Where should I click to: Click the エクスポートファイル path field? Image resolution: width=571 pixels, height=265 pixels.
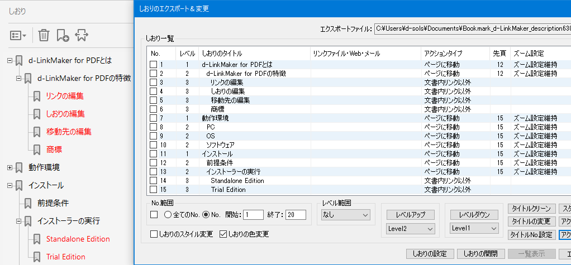point(472,28)
